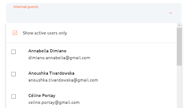
Task: Click inside the Internal guests field
Action: coord(94,13)
